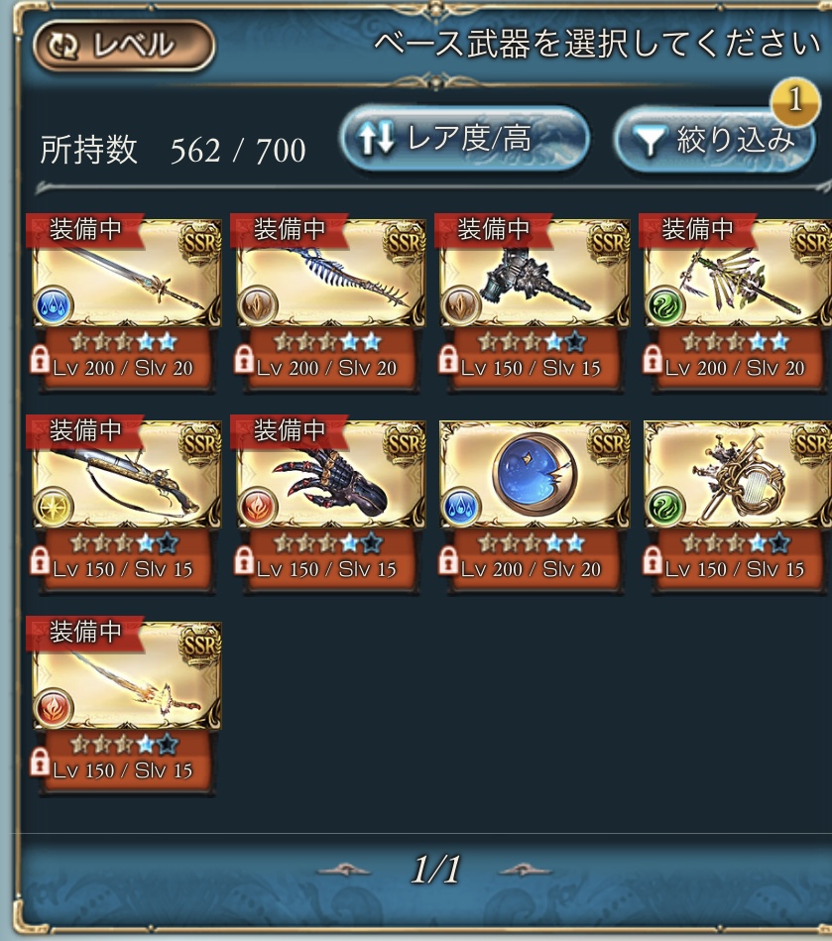Click the fire element icon on the claw

258,507
